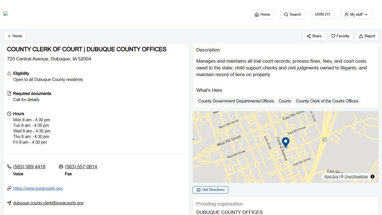Click the blue map pin on Central Avenue

pyautogui.click(x=285, y=142)
